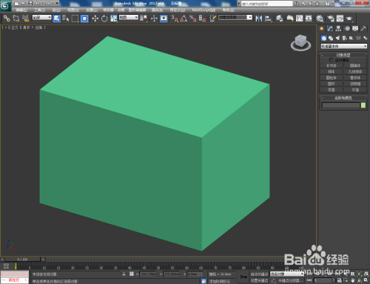Click the Unlink Selection tool
The image size is (370, 284).
[16, 18]
